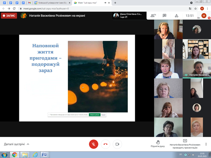Viewport: 211px width, 158px height.
Task: Open the volume tray icon
Action: (193, 155)
